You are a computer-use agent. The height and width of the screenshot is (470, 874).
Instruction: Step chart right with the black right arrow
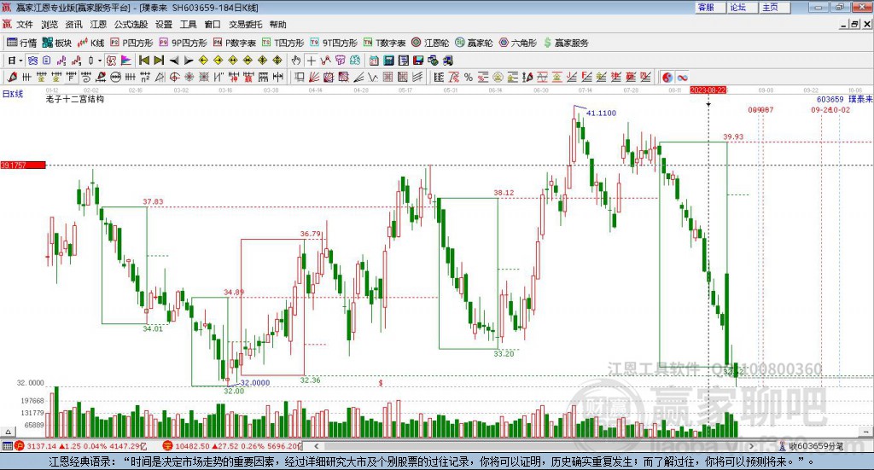pos(189,61)
